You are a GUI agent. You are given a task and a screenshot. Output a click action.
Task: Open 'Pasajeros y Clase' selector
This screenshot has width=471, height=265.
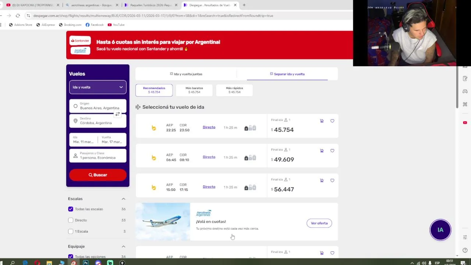pos(98,156)
